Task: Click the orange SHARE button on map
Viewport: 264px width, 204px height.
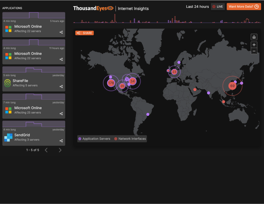Action: click(x=84, y=33)
